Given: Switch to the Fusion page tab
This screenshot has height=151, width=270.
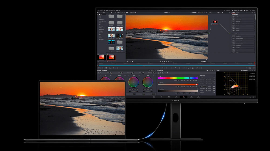Looking at the screenshot, I should 176,97.
